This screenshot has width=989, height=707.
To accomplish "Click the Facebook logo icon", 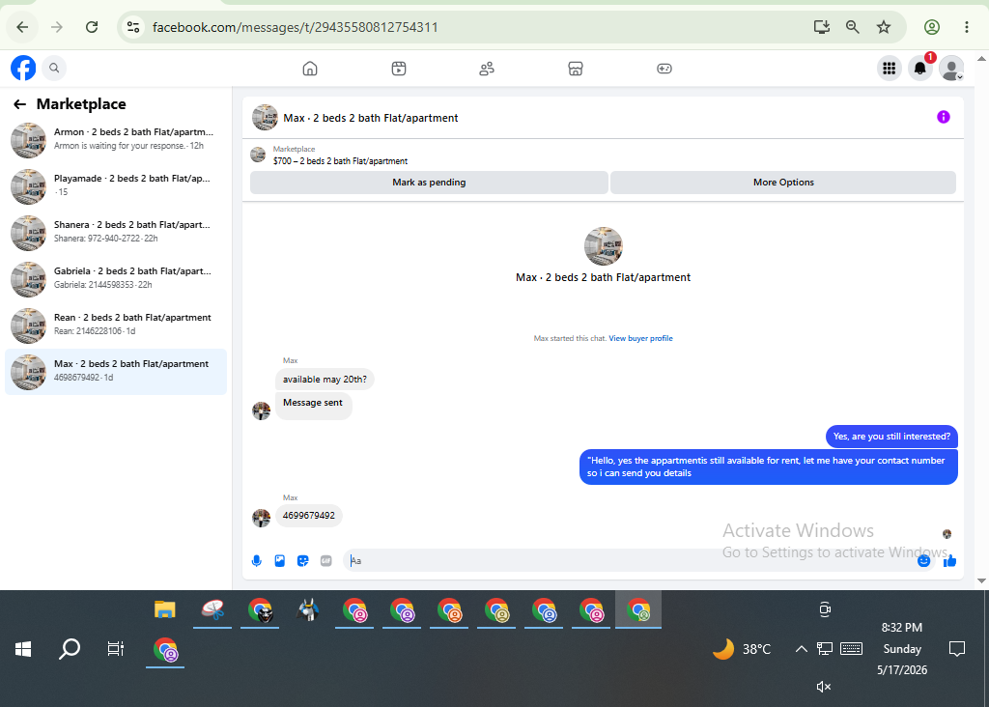I will (23, 69).
